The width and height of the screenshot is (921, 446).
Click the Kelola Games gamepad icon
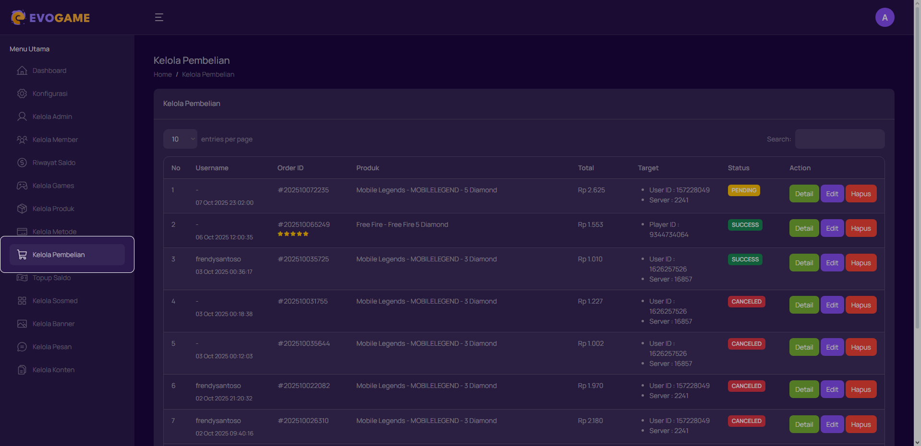(x=22, y=186)
